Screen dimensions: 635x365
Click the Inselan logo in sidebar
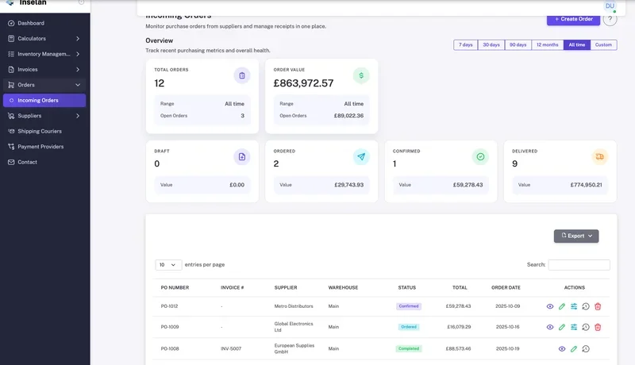[10, 2]
